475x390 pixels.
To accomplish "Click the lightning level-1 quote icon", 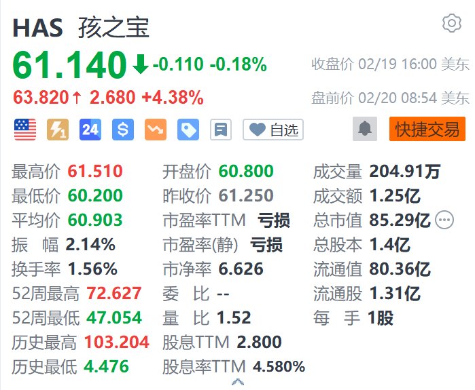I will 58,130.
